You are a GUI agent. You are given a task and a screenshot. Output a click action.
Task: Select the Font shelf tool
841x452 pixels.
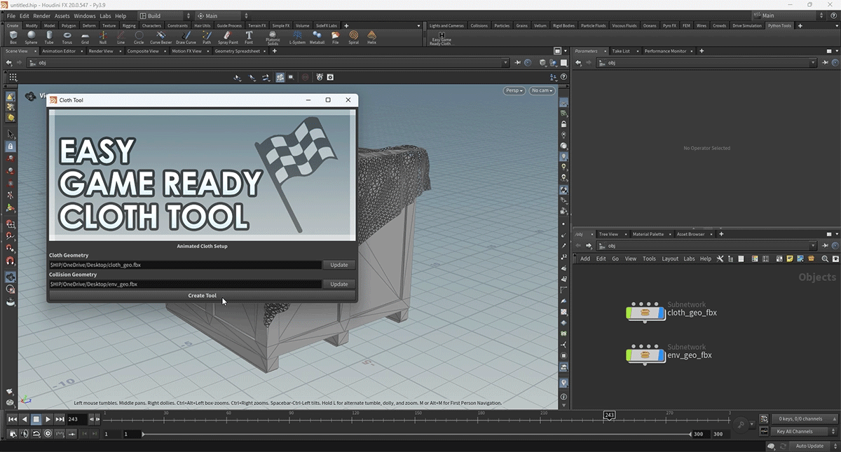[x=249, y=37]
